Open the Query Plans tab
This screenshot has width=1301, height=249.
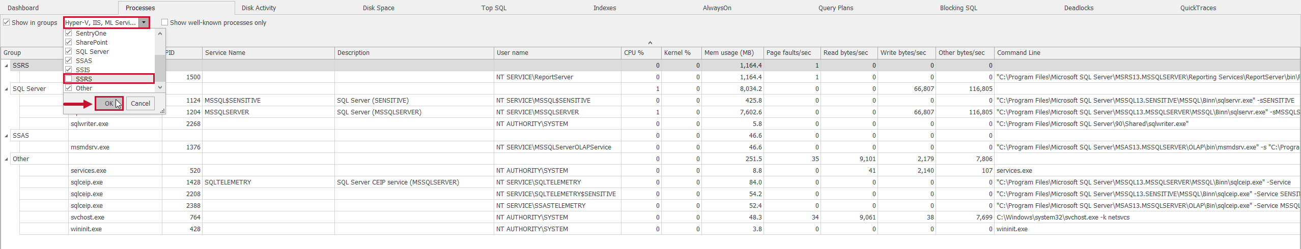[836, 8]
